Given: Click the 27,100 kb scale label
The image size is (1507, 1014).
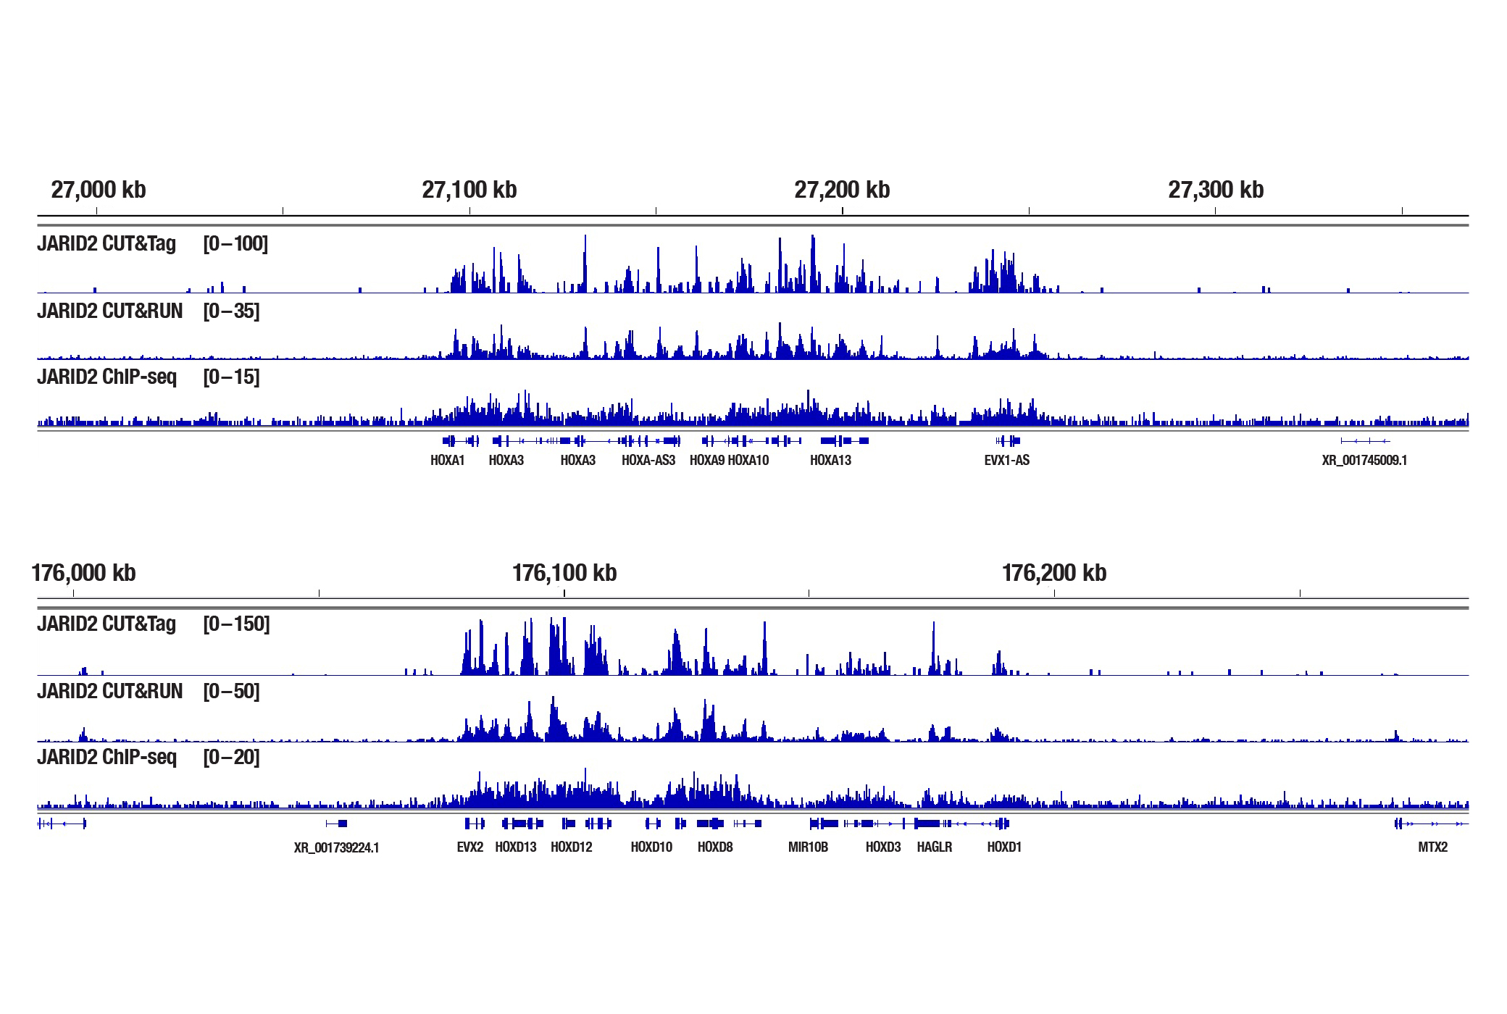Looking at the screenshot, I should (469, 190).
